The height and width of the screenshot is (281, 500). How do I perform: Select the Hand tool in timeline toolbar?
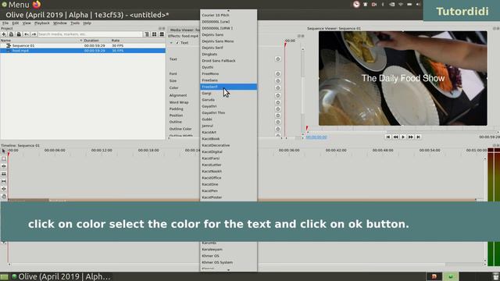tap(4, 197)
